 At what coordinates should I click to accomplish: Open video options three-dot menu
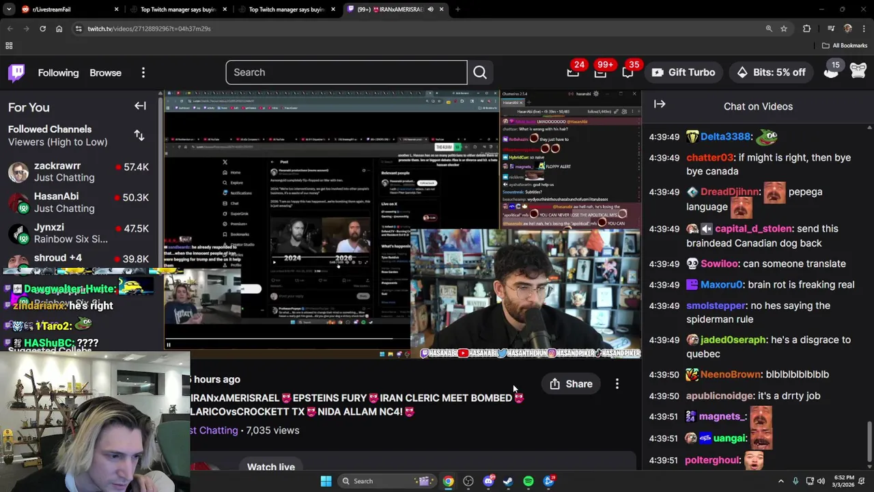[x=617, y=384]
